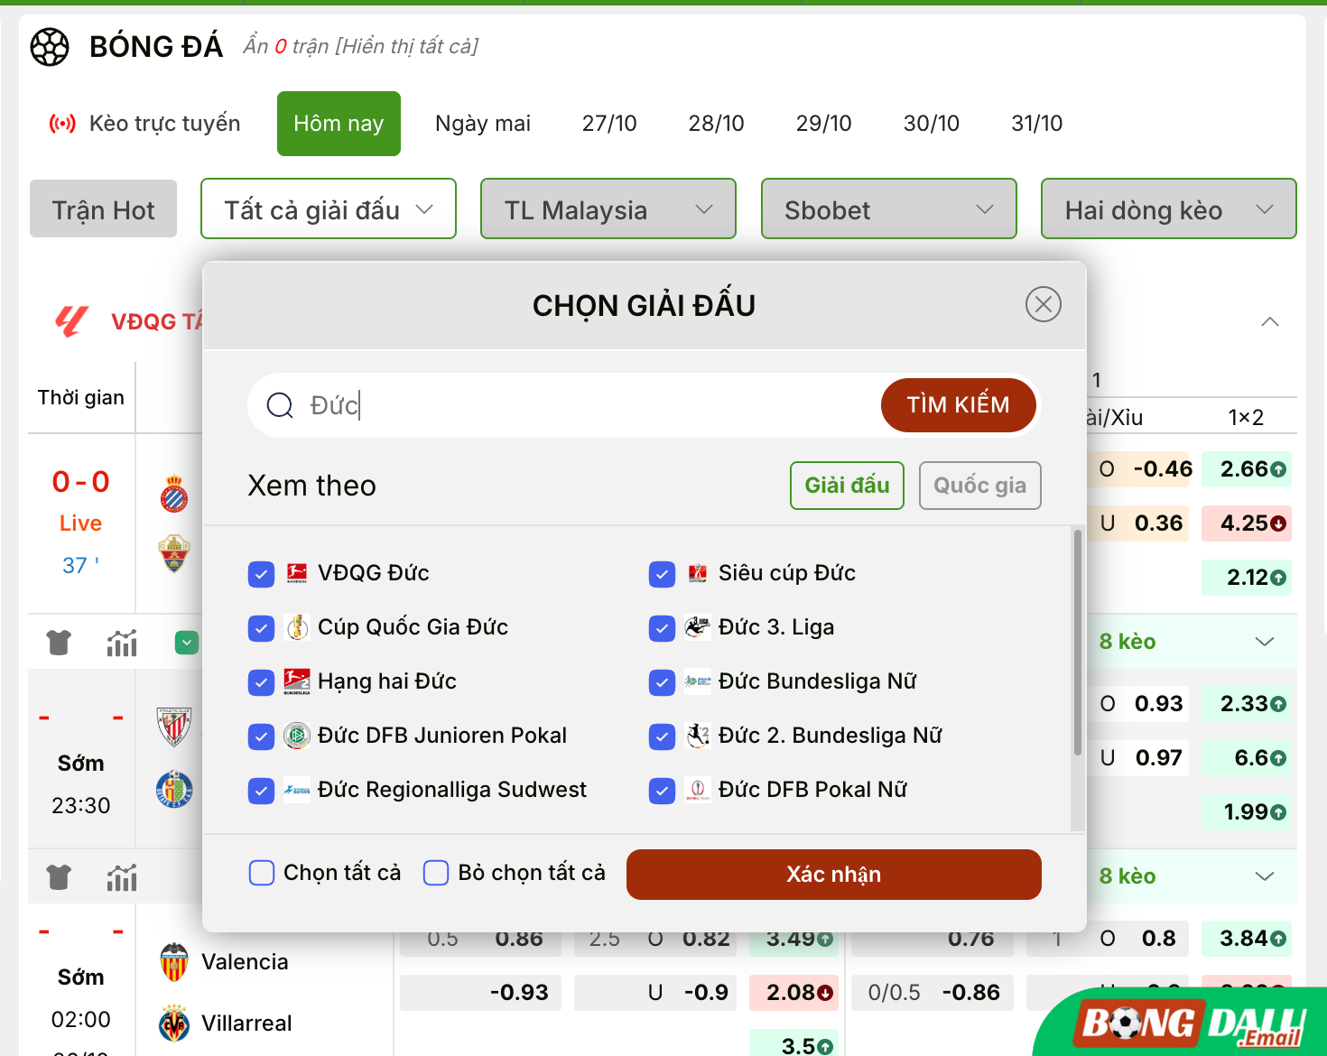The image size is (1327, 1056).
Task: Click the La Liga logo icon
Action: tap(72, 321)
